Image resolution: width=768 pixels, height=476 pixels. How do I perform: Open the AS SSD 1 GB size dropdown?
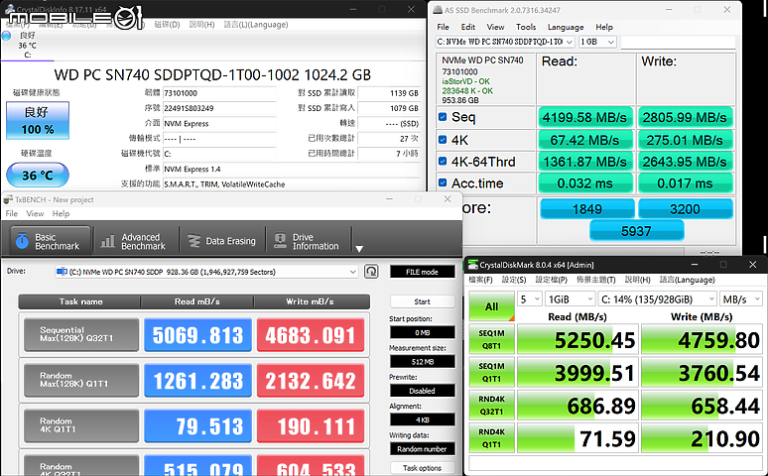coord(597,42)
